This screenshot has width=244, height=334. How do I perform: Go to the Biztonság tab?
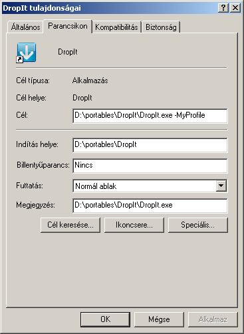tap(161, 27)
